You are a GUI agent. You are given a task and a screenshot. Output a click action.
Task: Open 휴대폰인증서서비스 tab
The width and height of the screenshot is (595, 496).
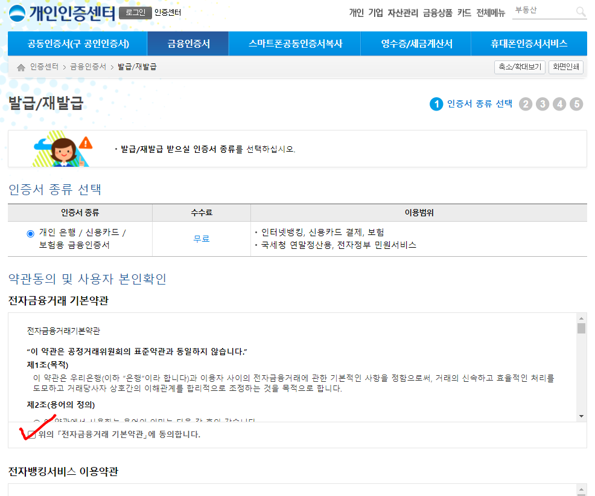point(529,43)
